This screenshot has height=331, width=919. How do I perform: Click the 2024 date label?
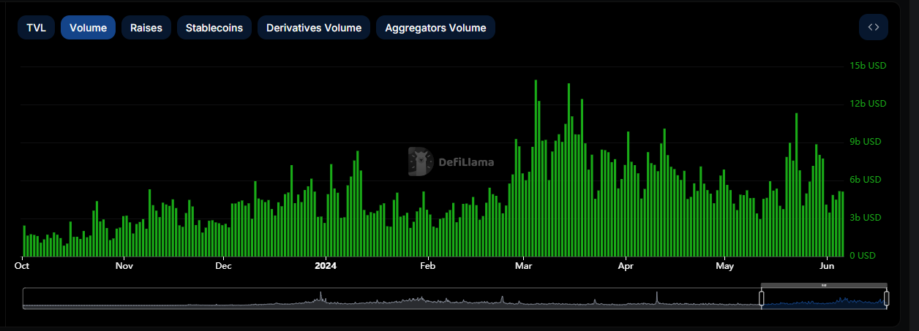coord(326,266)
